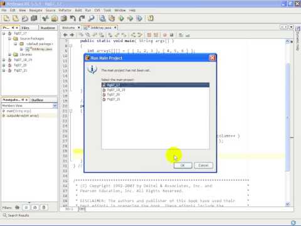Click the editor scrollbar down arrow

point(288,204)
